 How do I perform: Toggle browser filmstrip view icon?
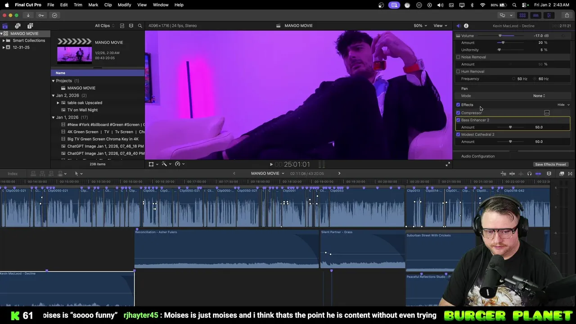tap(131, 26)
